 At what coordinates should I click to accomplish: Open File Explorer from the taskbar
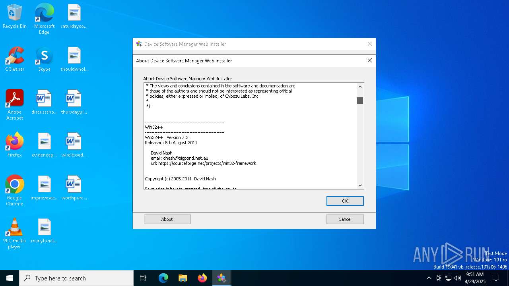183,278
